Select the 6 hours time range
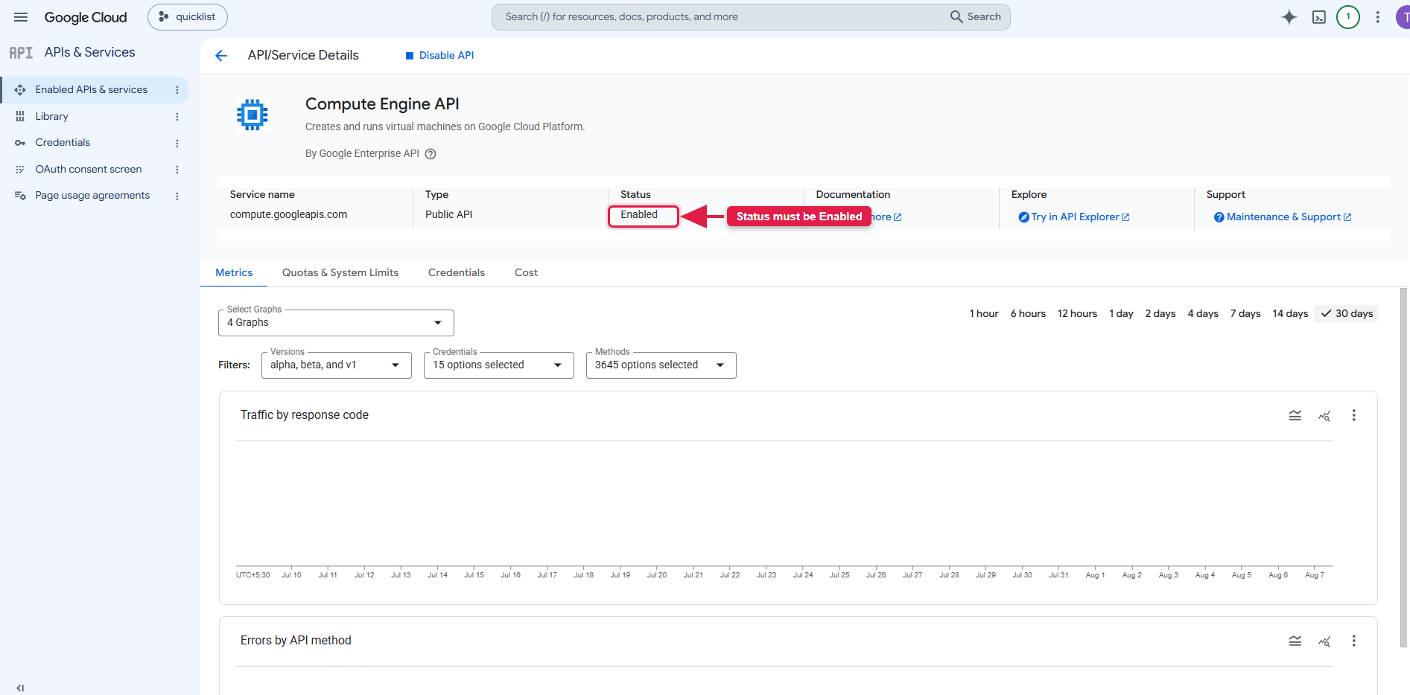Viewport: 1410px width, 695px height. pos(1028,314)
